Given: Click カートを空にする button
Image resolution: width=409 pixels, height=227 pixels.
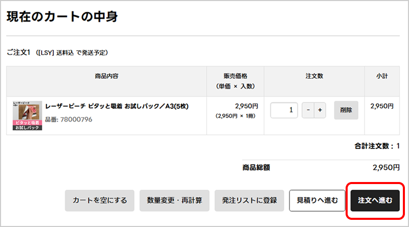Looking at the screenshot, I should pos(100,200).
